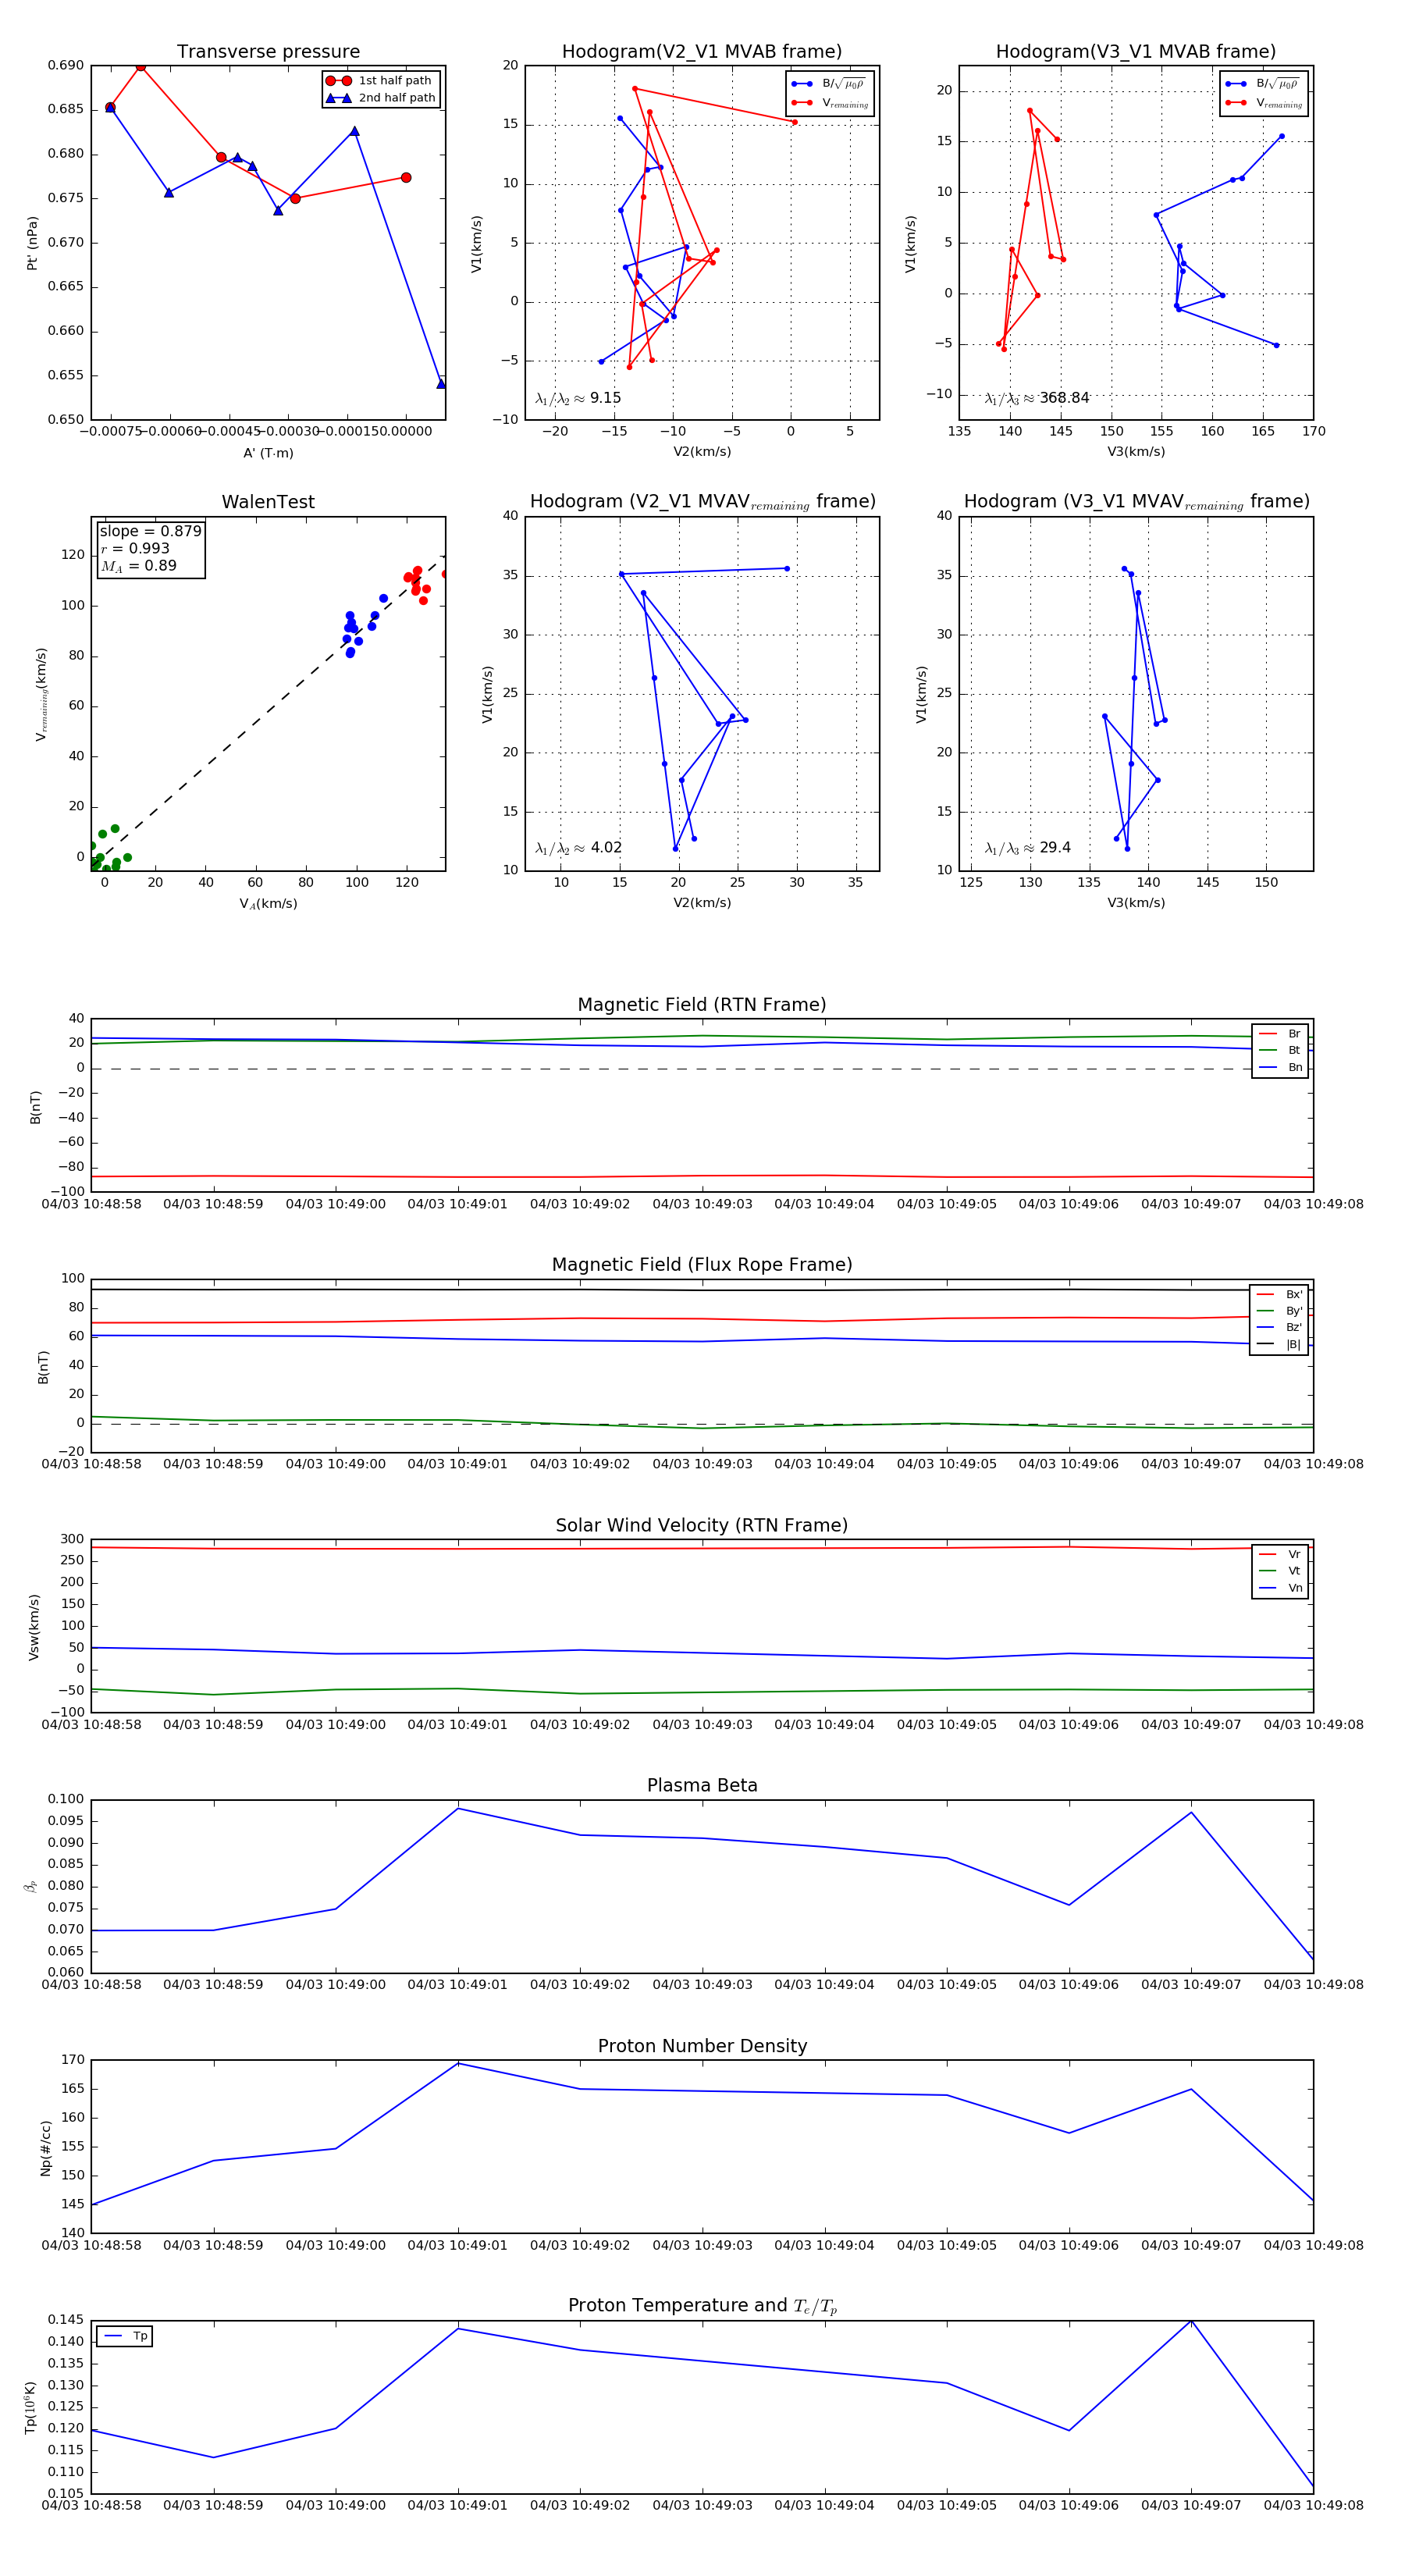Click the λ1/λ2 ≈ 9.15 annotation
The image size is (1405, 2576).
[x=578, y=398]
